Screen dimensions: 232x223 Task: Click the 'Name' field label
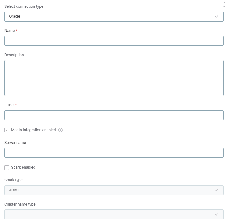(9, 31)
